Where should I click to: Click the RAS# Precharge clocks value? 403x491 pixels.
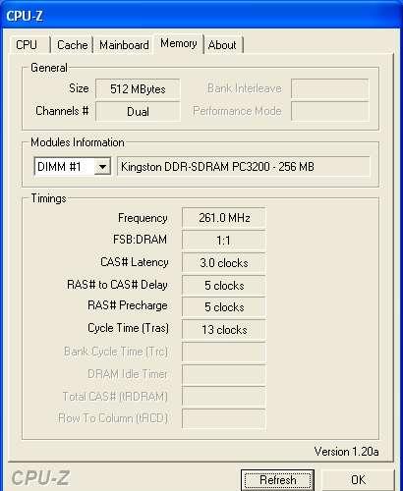[224, 307]
